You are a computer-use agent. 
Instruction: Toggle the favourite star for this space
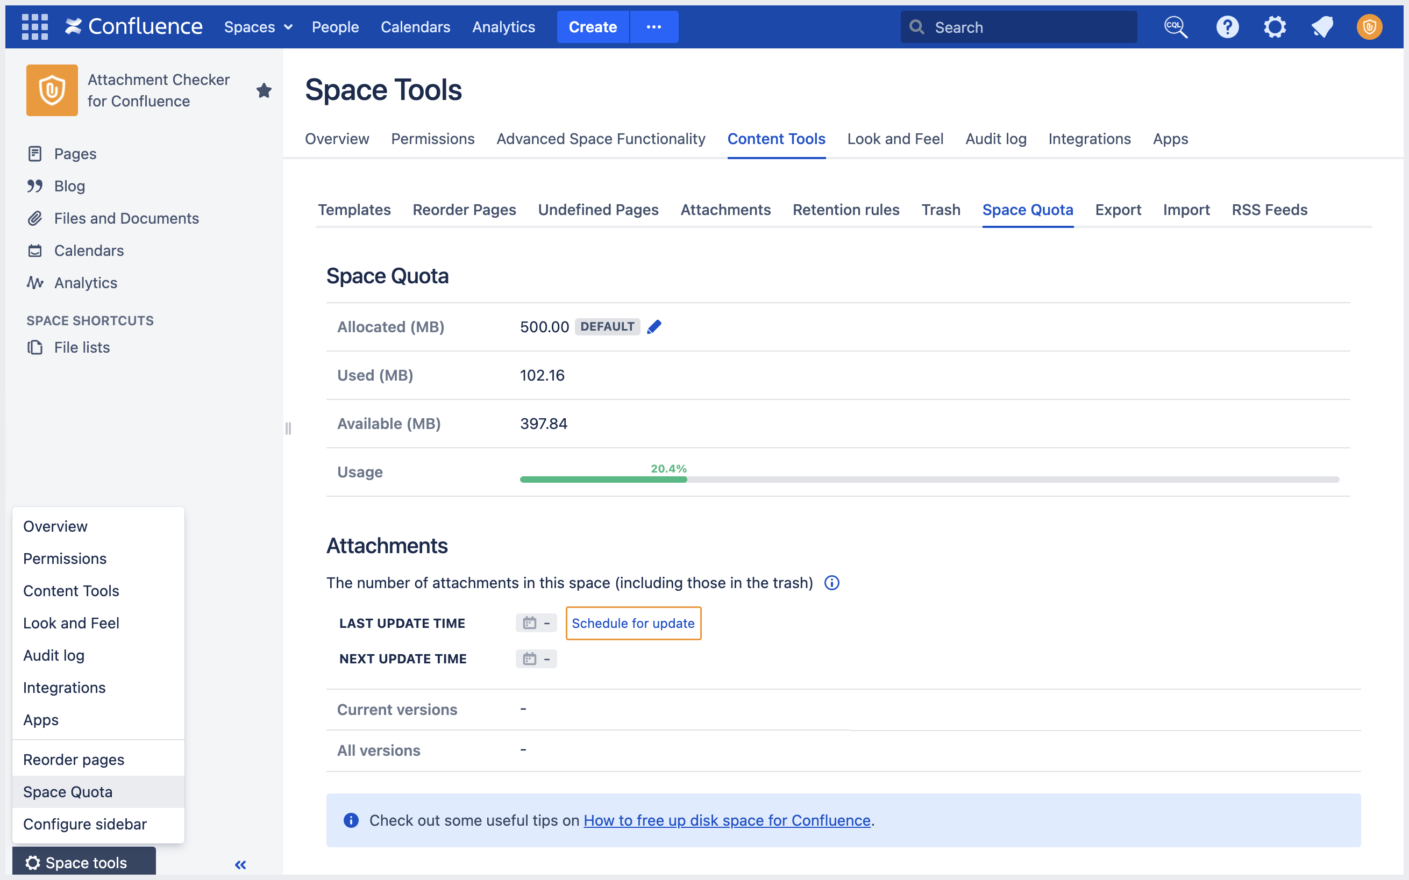pyautogui.click(x=264, y=90)
